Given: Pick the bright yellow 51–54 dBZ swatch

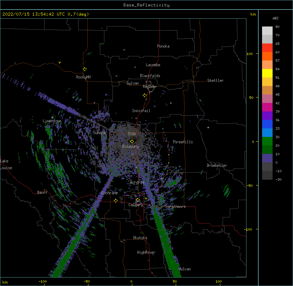Looking at the screenshot, I should click(x=267, y=73).
